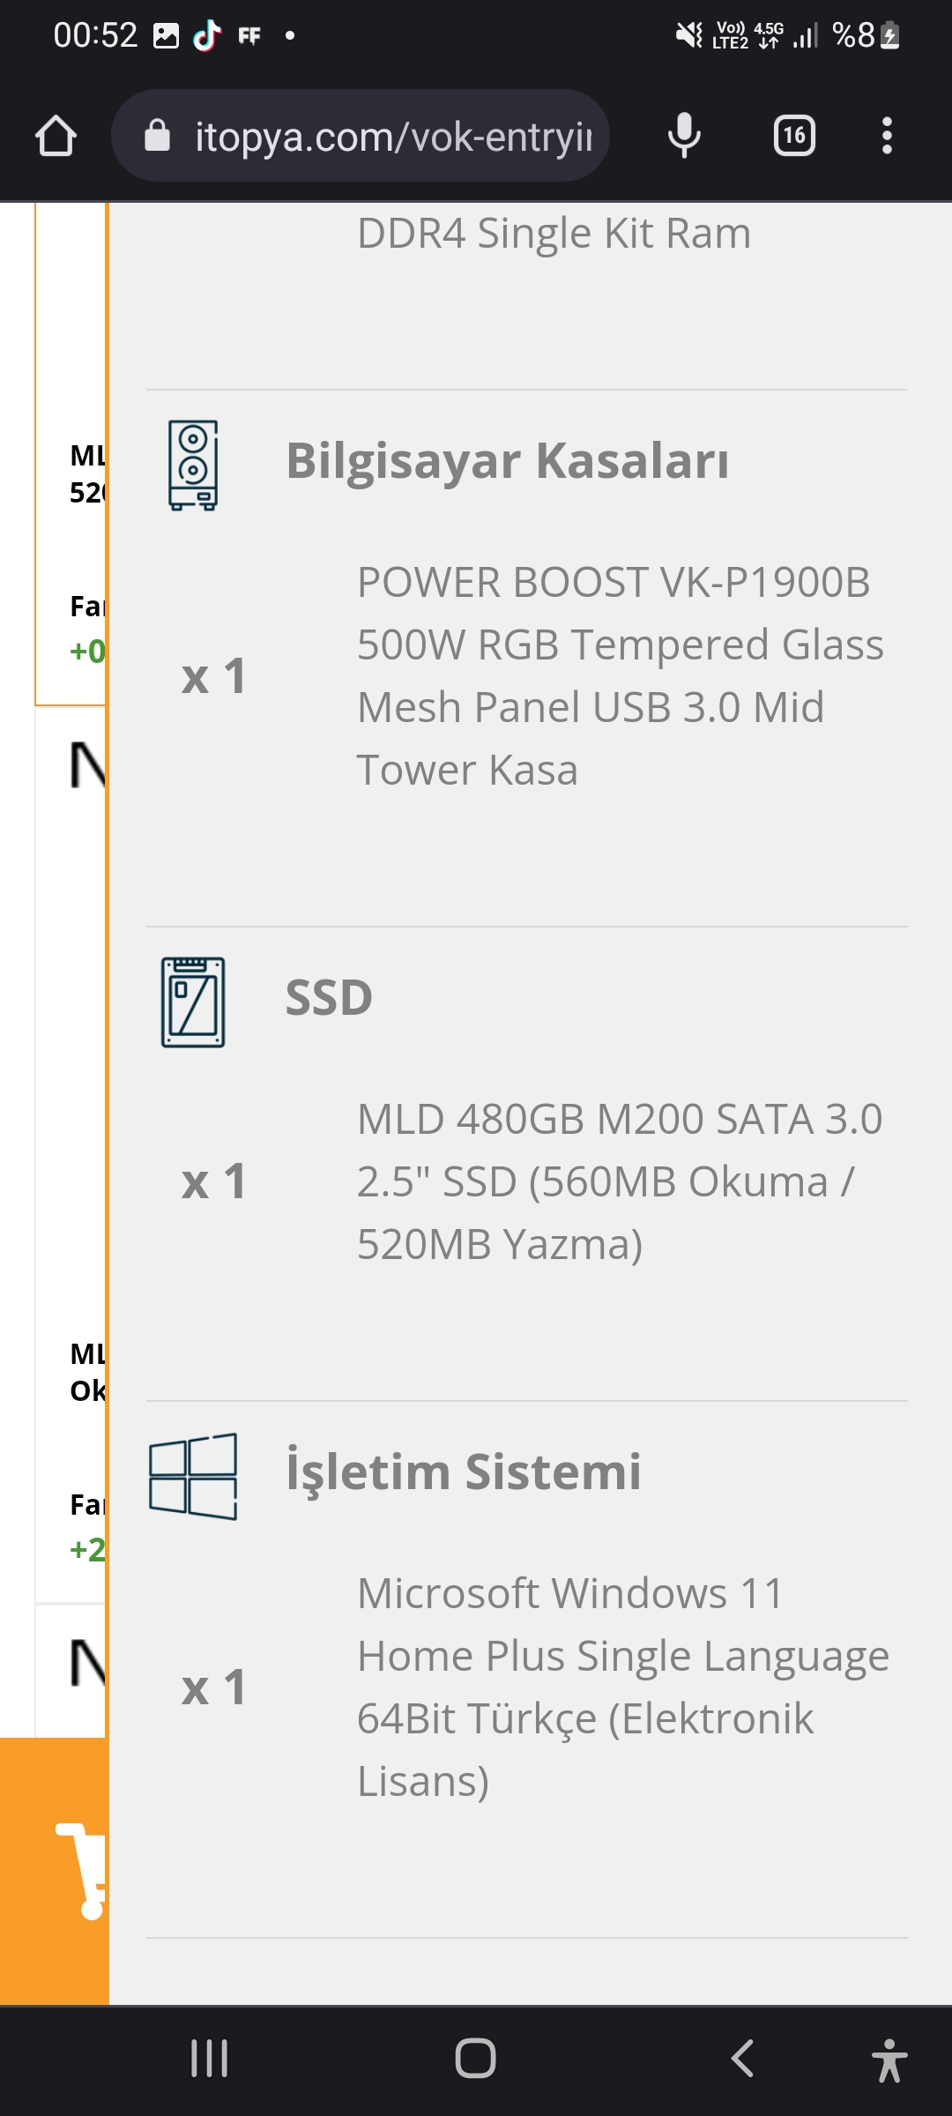
Task: Tap the browser home icon
Action: [x=56, y=136]
